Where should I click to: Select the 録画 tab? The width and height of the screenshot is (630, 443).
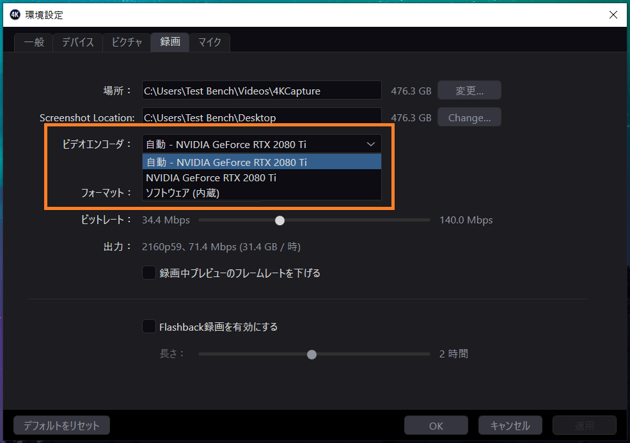(170, 42)
